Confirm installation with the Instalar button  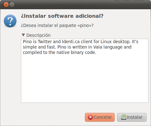coord(132,117)
